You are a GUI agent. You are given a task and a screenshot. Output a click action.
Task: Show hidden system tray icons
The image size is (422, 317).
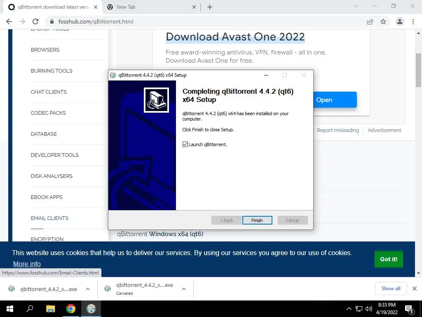point(349,309)
